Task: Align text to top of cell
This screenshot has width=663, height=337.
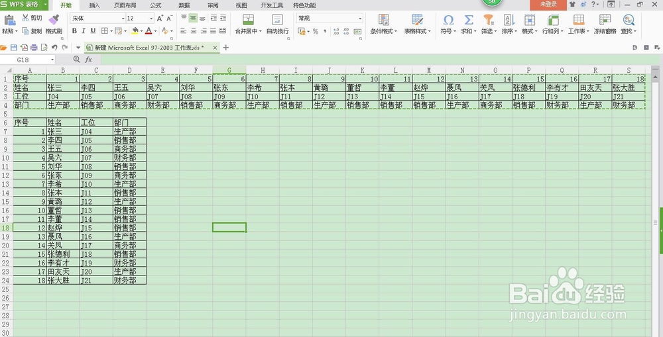Action: (x=184, y=18)
